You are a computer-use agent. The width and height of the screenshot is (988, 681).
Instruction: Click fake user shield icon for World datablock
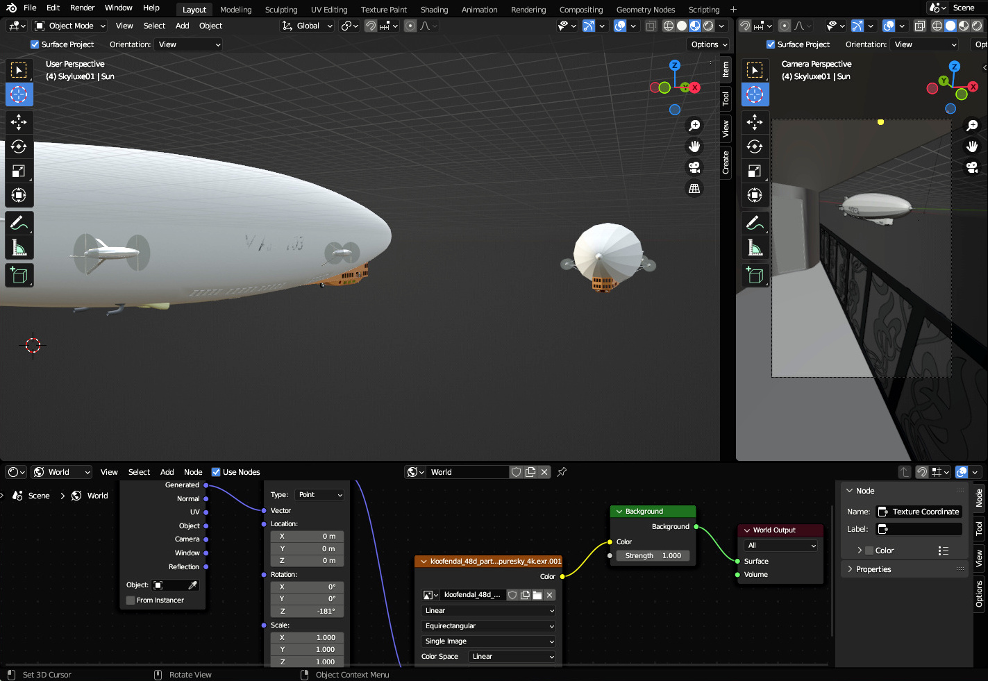[517, 472]
